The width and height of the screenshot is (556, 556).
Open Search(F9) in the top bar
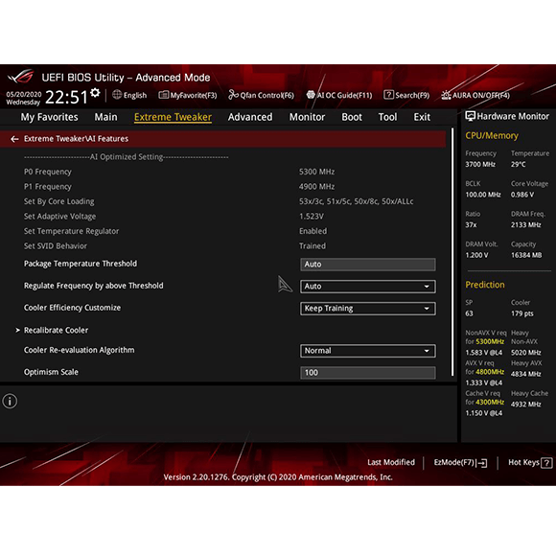coord(406,95)
